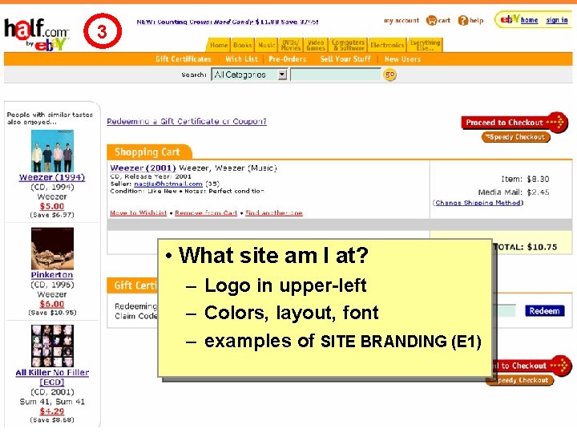Screen dimensions: 577x433
Task: Click Find another one link
Action: (274, 212)
